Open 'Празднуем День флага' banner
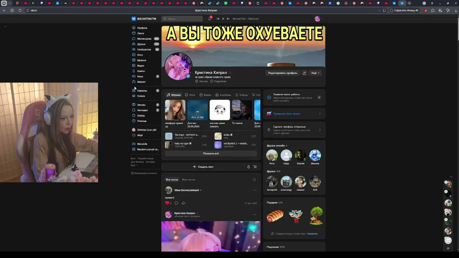 click(x=294, y=114)
